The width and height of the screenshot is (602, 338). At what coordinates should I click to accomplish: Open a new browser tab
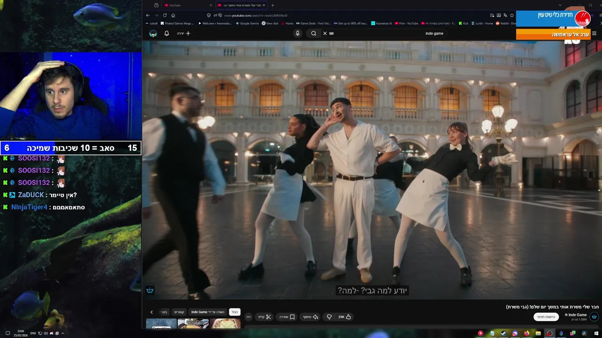point(272,5)
